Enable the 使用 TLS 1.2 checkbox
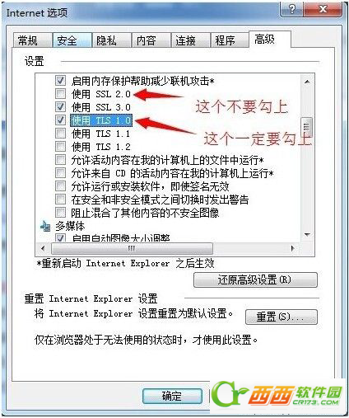The width and height of the screenshot is (349, 418). tap(60, 146)
